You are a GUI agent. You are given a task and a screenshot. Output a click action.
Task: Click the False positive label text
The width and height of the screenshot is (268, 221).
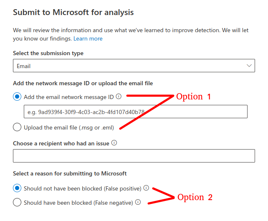(83, 188)
